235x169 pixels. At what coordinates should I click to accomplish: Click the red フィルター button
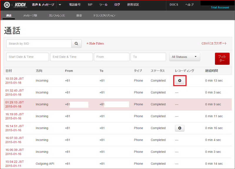[x=222, y=59]
